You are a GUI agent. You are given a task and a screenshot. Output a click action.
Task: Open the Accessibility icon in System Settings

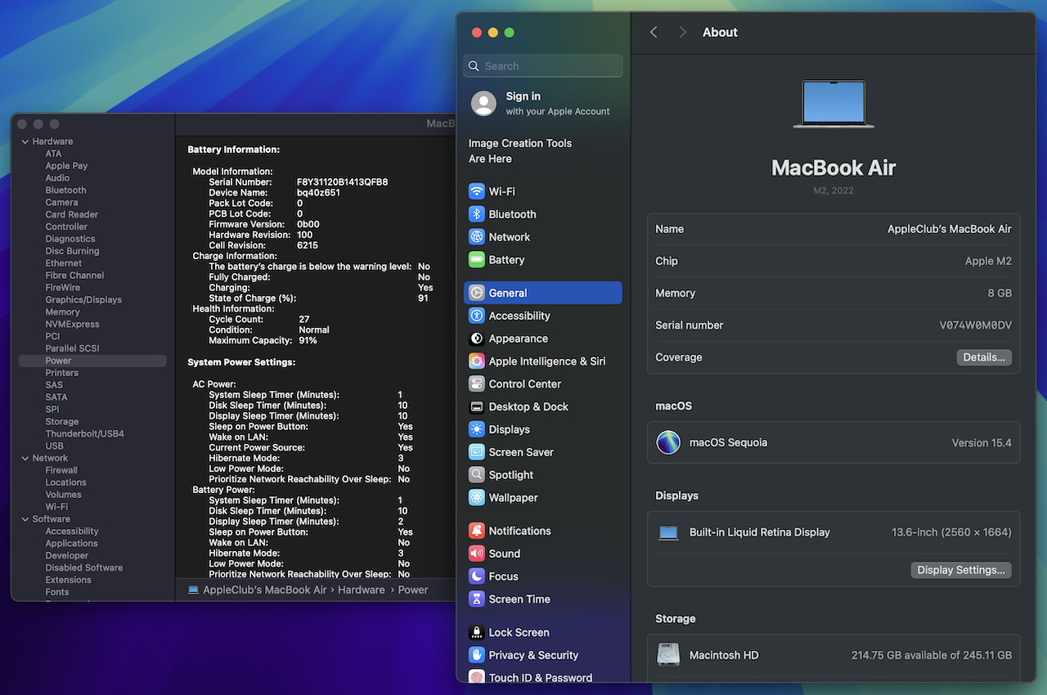[477, 316]
